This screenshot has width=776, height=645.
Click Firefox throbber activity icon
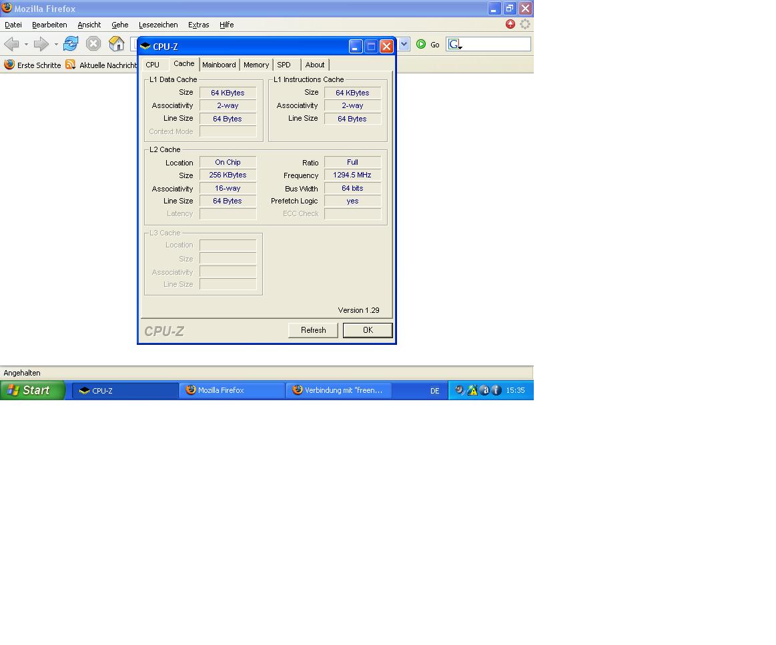pos(525,24)
